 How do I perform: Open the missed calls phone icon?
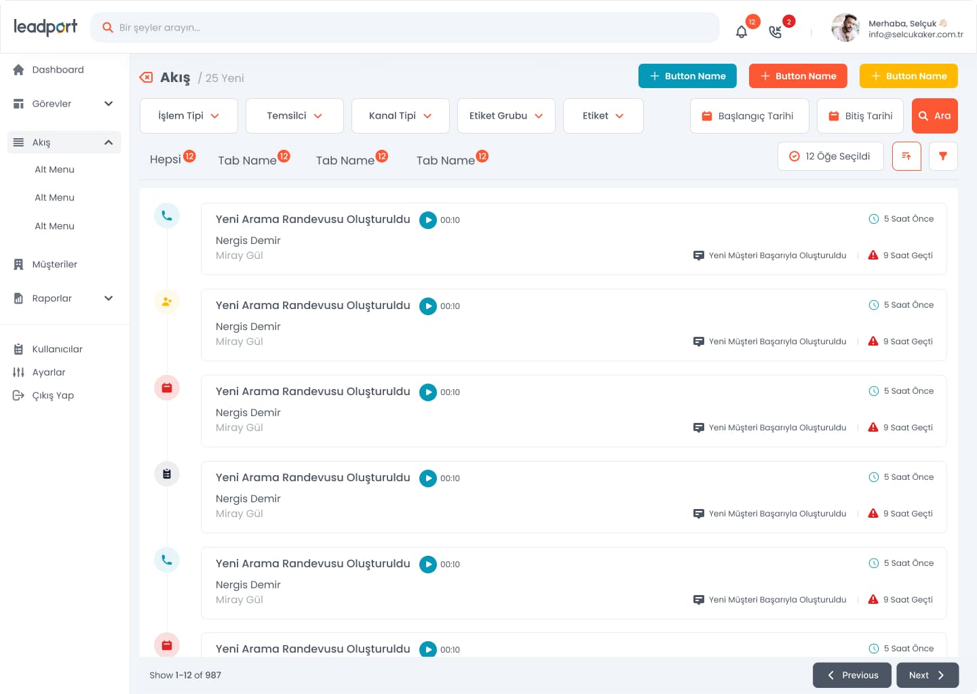(x=775, y=31)
